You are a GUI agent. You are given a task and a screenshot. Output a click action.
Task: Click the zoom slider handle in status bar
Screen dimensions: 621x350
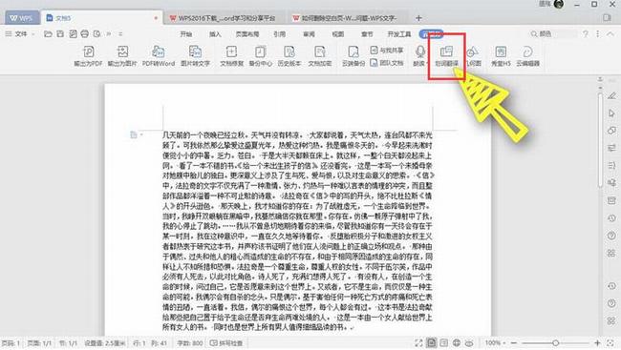[556, 343]
